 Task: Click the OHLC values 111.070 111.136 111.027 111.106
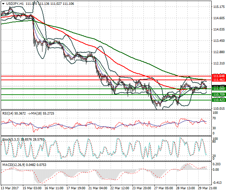click(50, 4)
